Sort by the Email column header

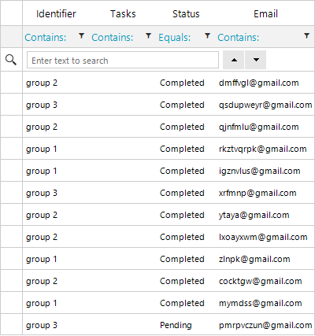pyautogui.click(x=265, y=13)
